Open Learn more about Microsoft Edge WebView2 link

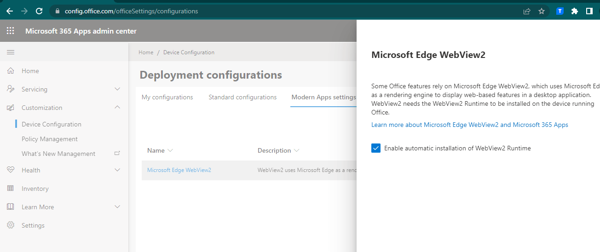click(x=469, y=125)
